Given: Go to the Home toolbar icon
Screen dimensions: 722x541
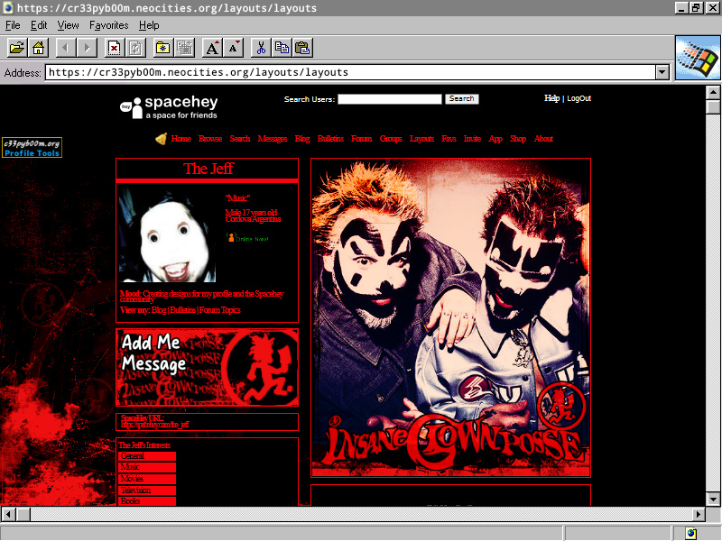Looking at the screenshot, I should pos(38,48).
